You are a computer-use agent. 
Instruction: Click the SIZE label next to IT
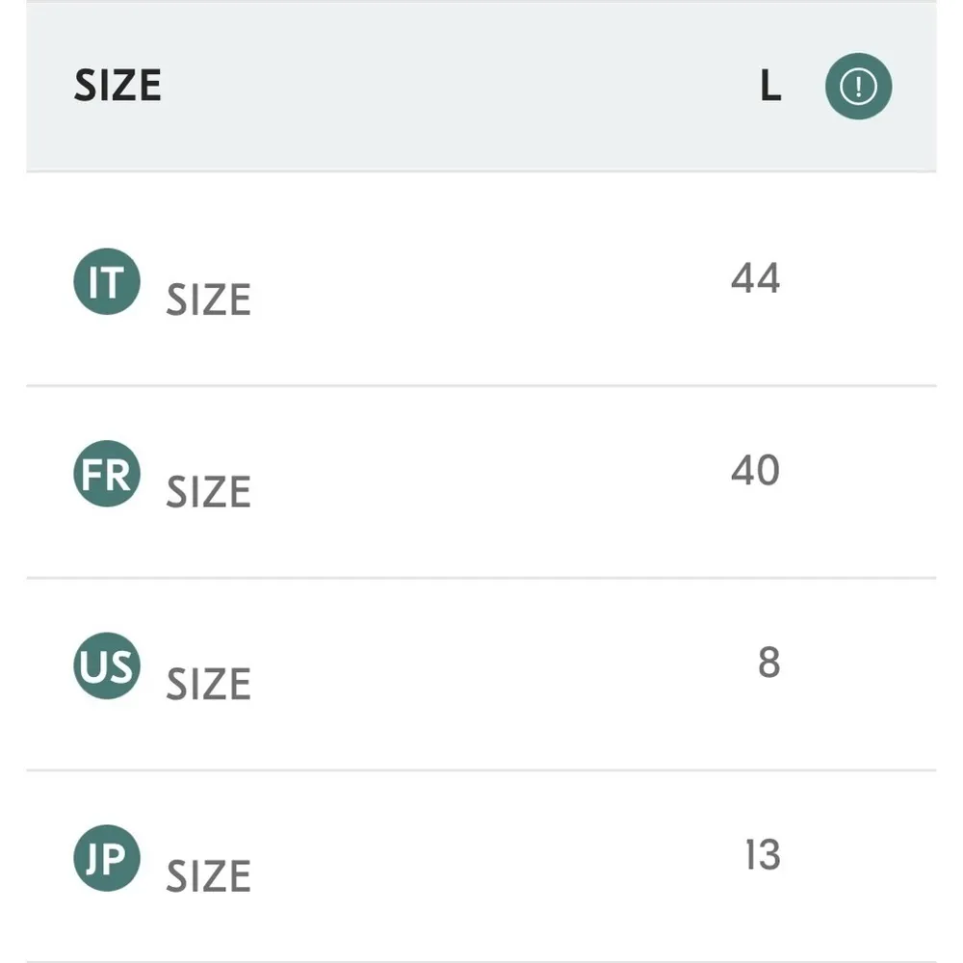click(x=208, y=300)
